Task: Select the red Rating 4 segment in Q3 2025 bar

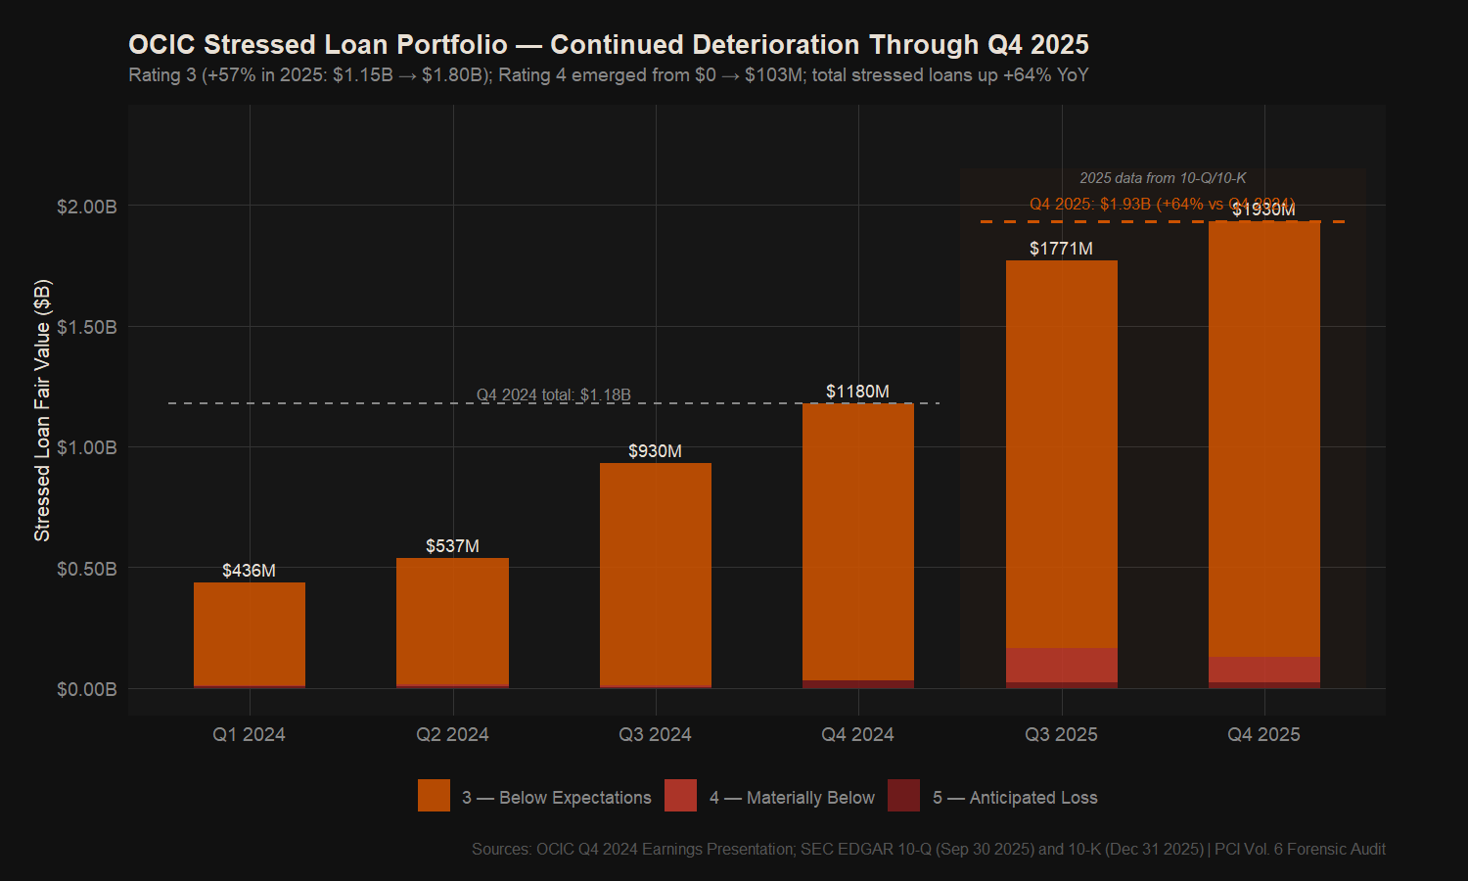Action: 1061,665
